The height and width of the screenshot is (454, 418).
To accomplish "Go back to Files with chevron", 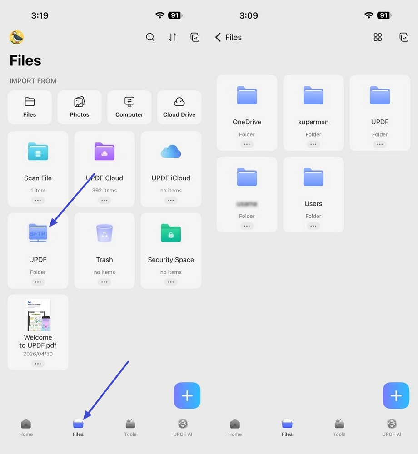I will pos(218,37).
